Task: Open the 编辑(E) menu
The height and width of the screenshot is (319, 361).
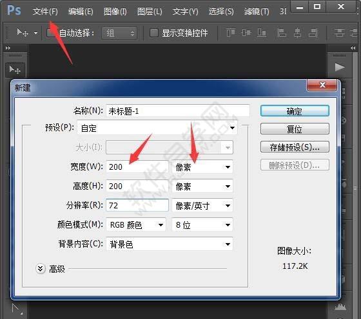Action: [81, 11]
